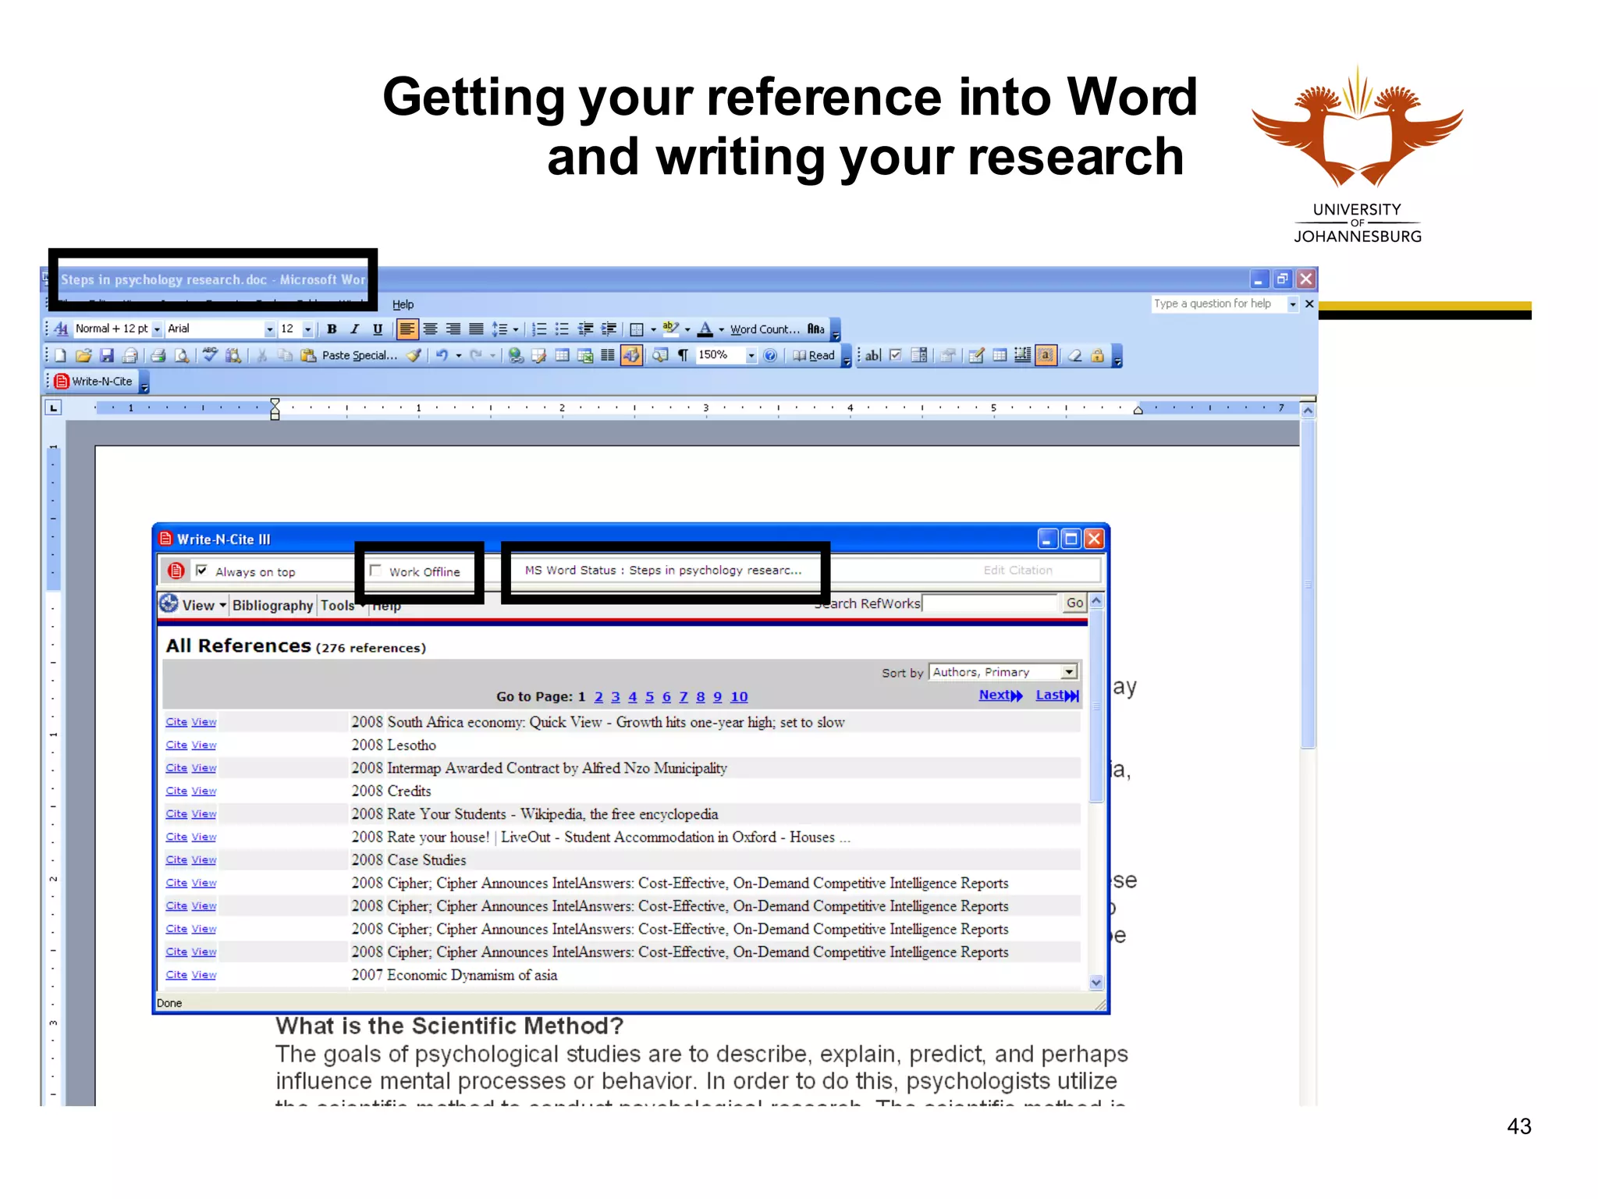This screenshot has width=1598, height=1199.
Task: Center the paragraph text
Action: [430, 329]
